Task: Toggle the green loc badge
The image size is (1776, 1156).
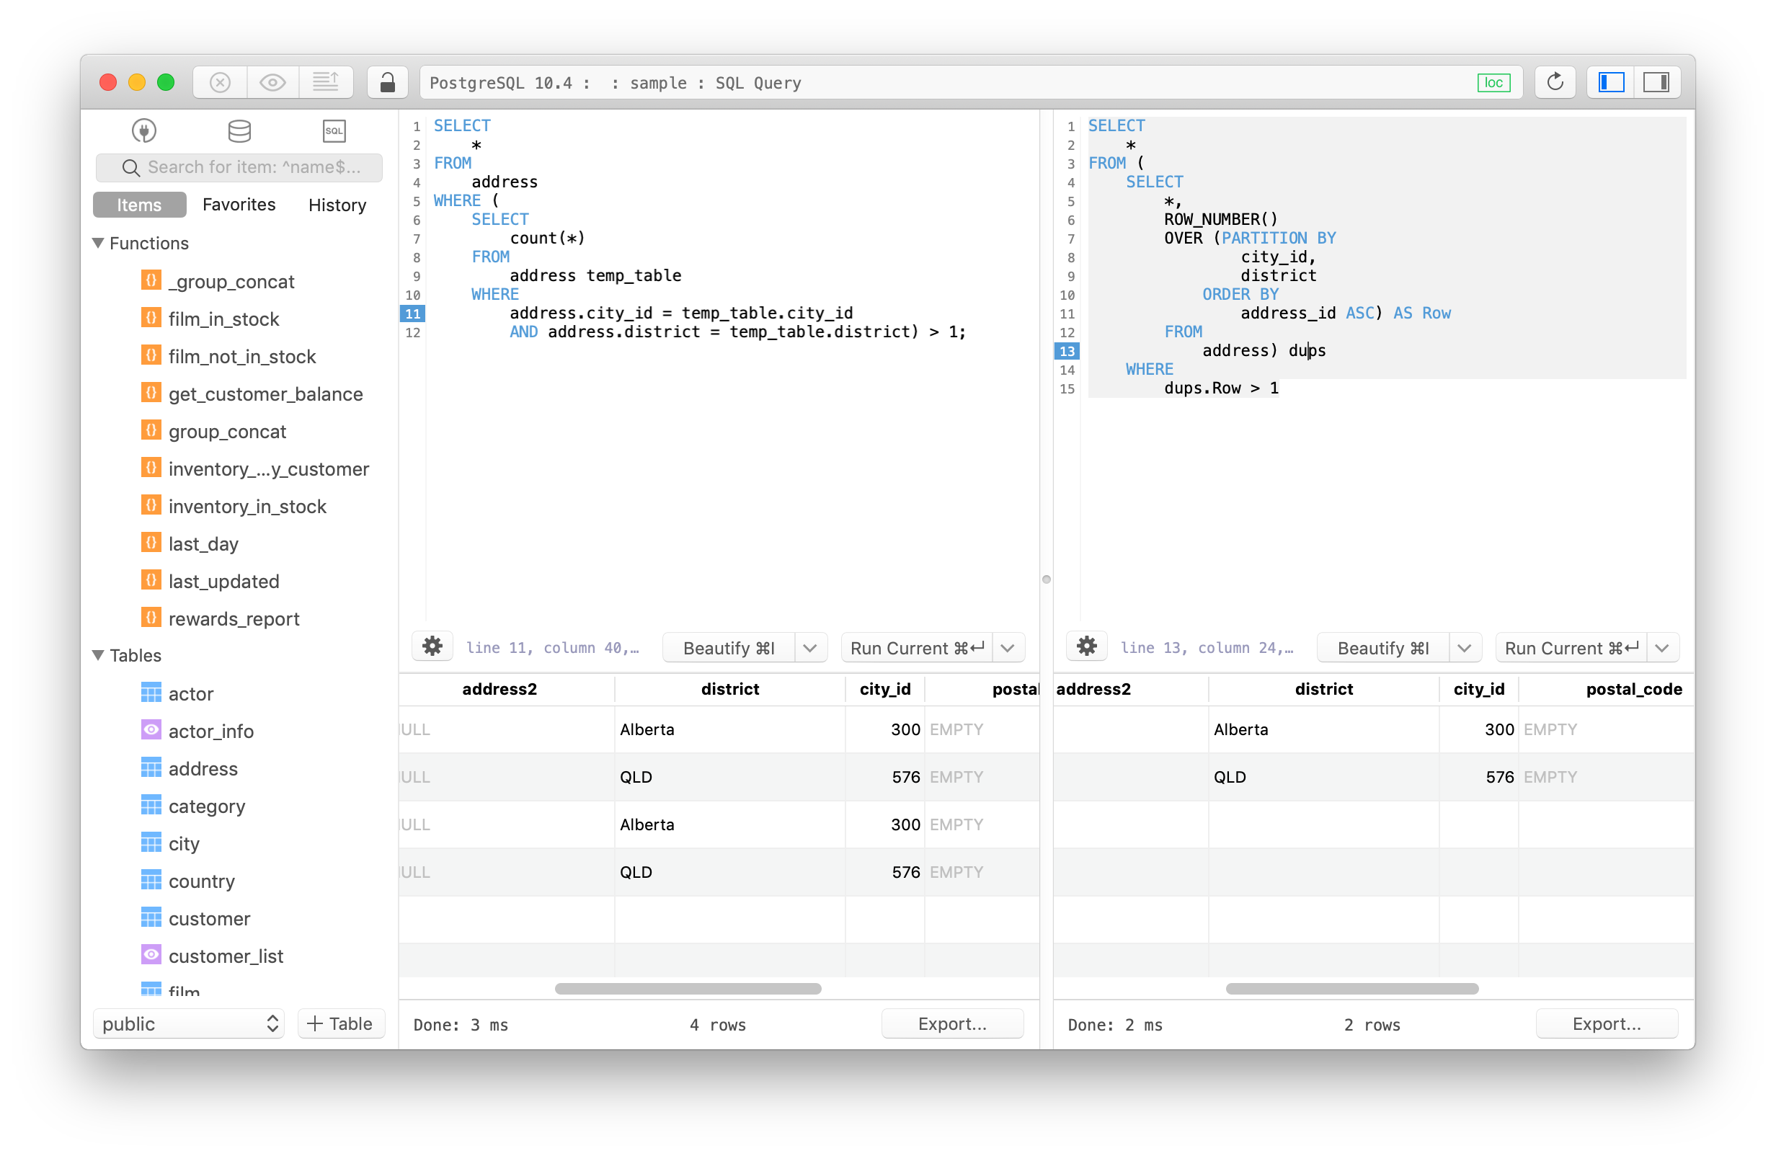Action: [x=1493, y=82]
